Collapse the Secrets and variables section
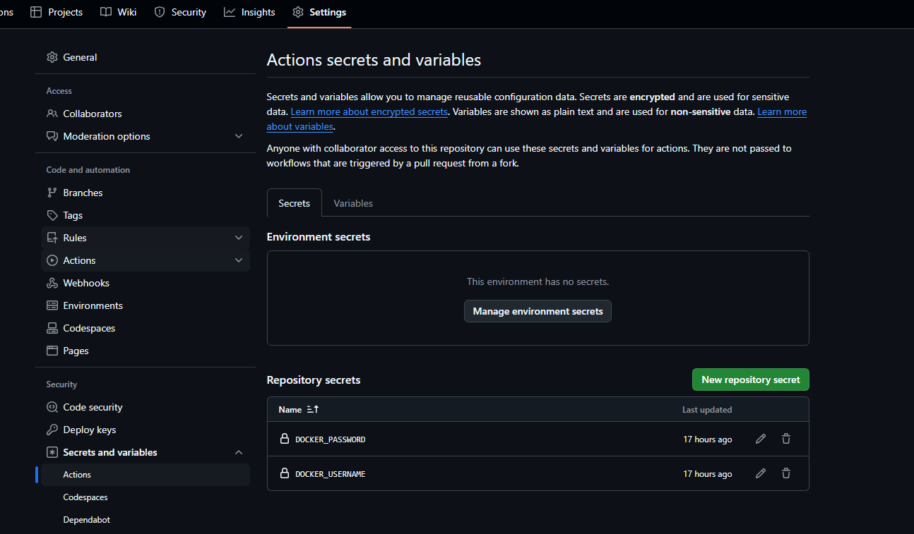 239,451
